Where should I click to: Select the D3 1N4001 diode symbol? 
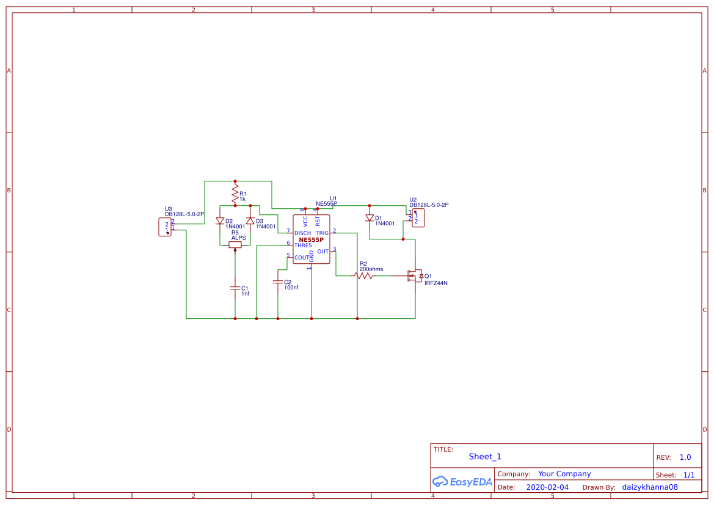[x=249, y=221]
